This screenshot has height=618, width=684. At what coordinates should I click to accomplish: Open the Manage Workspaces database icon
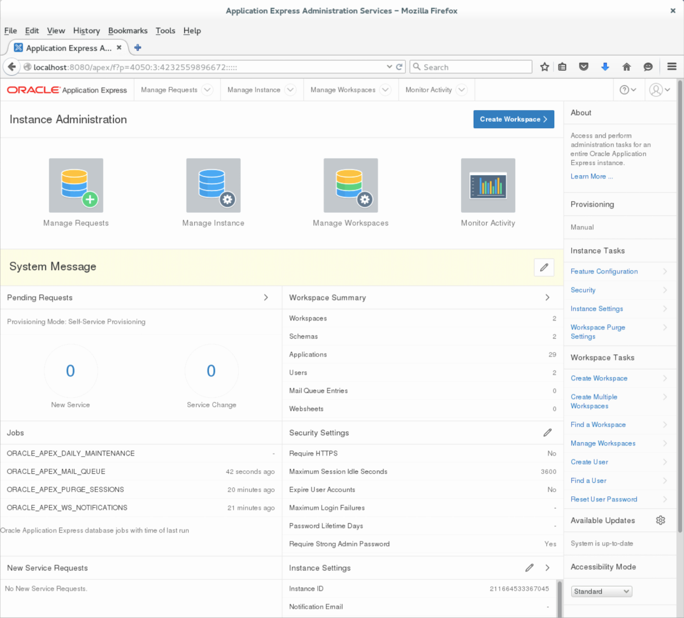(350, 185)
